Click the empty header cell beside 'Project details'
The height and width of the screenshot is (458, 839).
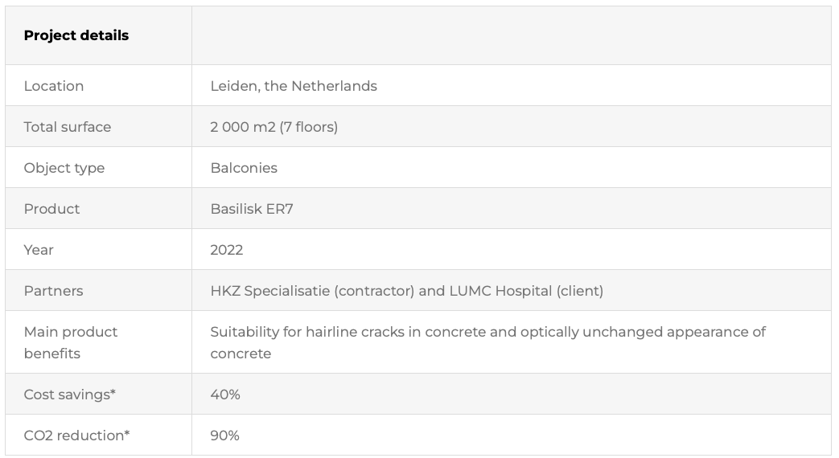[511, 35]
